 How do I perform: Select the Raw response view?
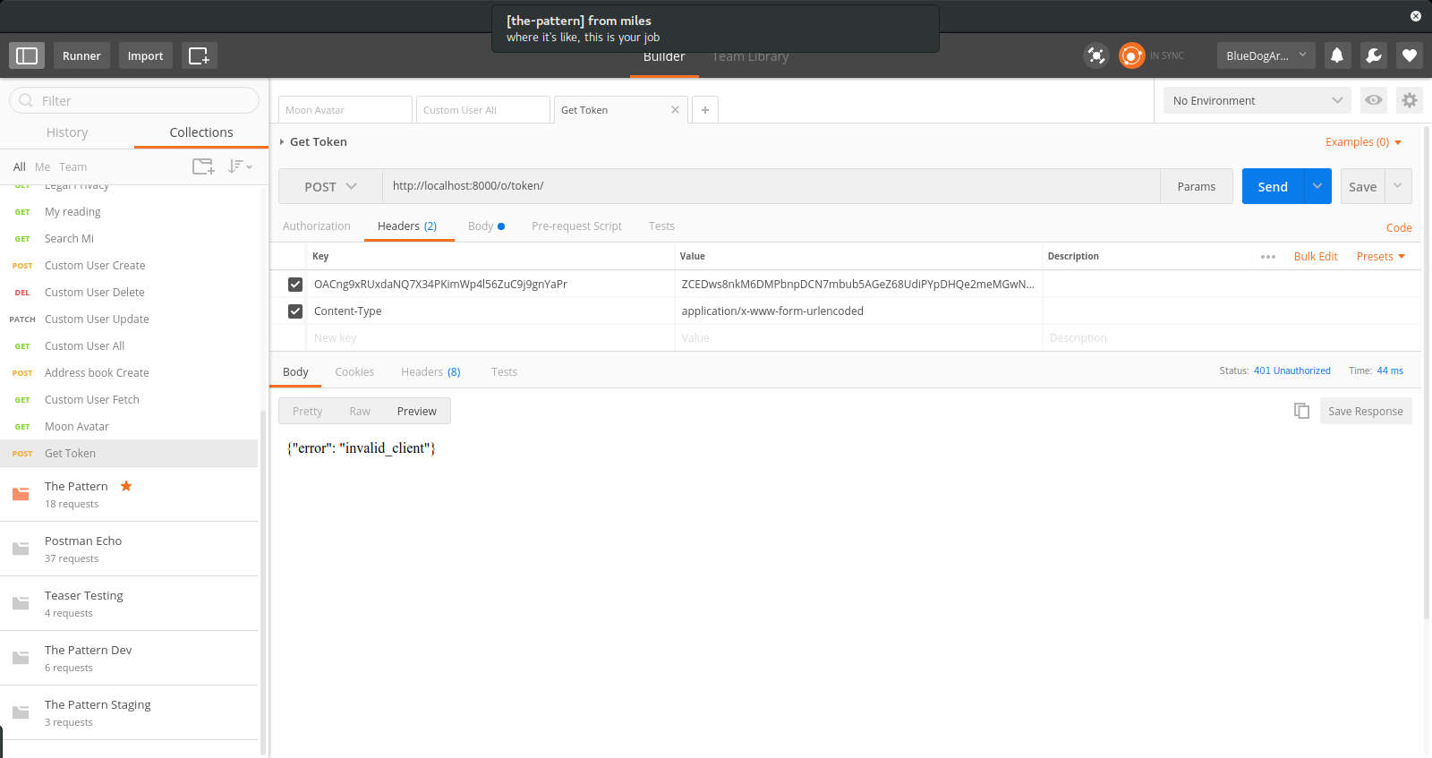point(360,412)
